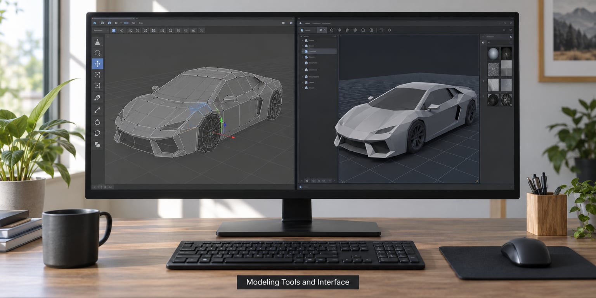Click the frame-corners icon at render toolbar far right

click(x=511, y=30)
